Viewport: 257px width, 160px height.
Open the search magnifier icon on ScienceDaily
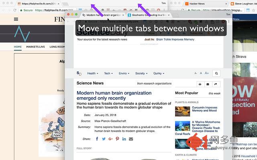216,74
